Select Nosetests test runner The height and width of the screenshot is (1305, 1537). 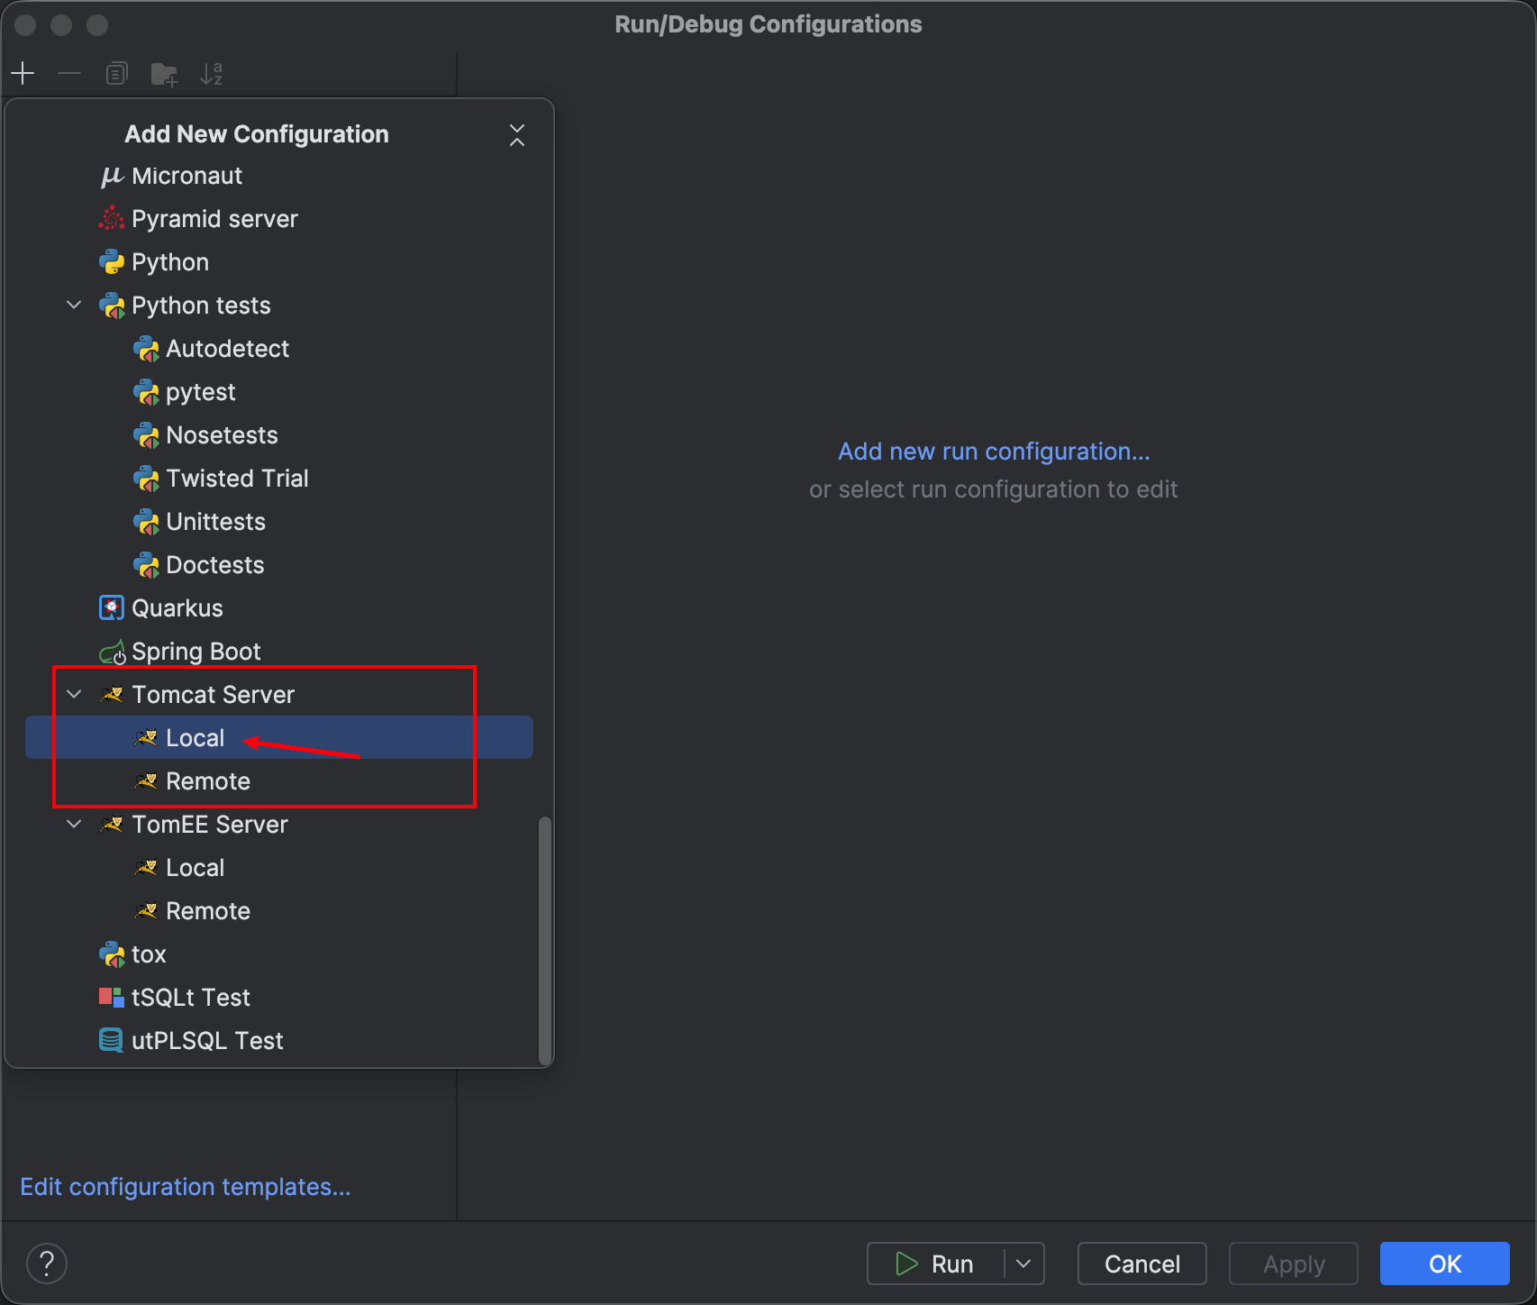tap(279, 435)
